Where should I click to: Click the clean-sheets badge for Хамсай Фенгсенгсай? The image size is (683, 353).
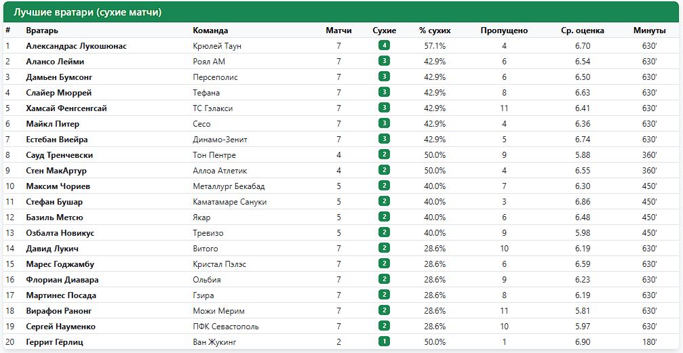tap(384, 108)
